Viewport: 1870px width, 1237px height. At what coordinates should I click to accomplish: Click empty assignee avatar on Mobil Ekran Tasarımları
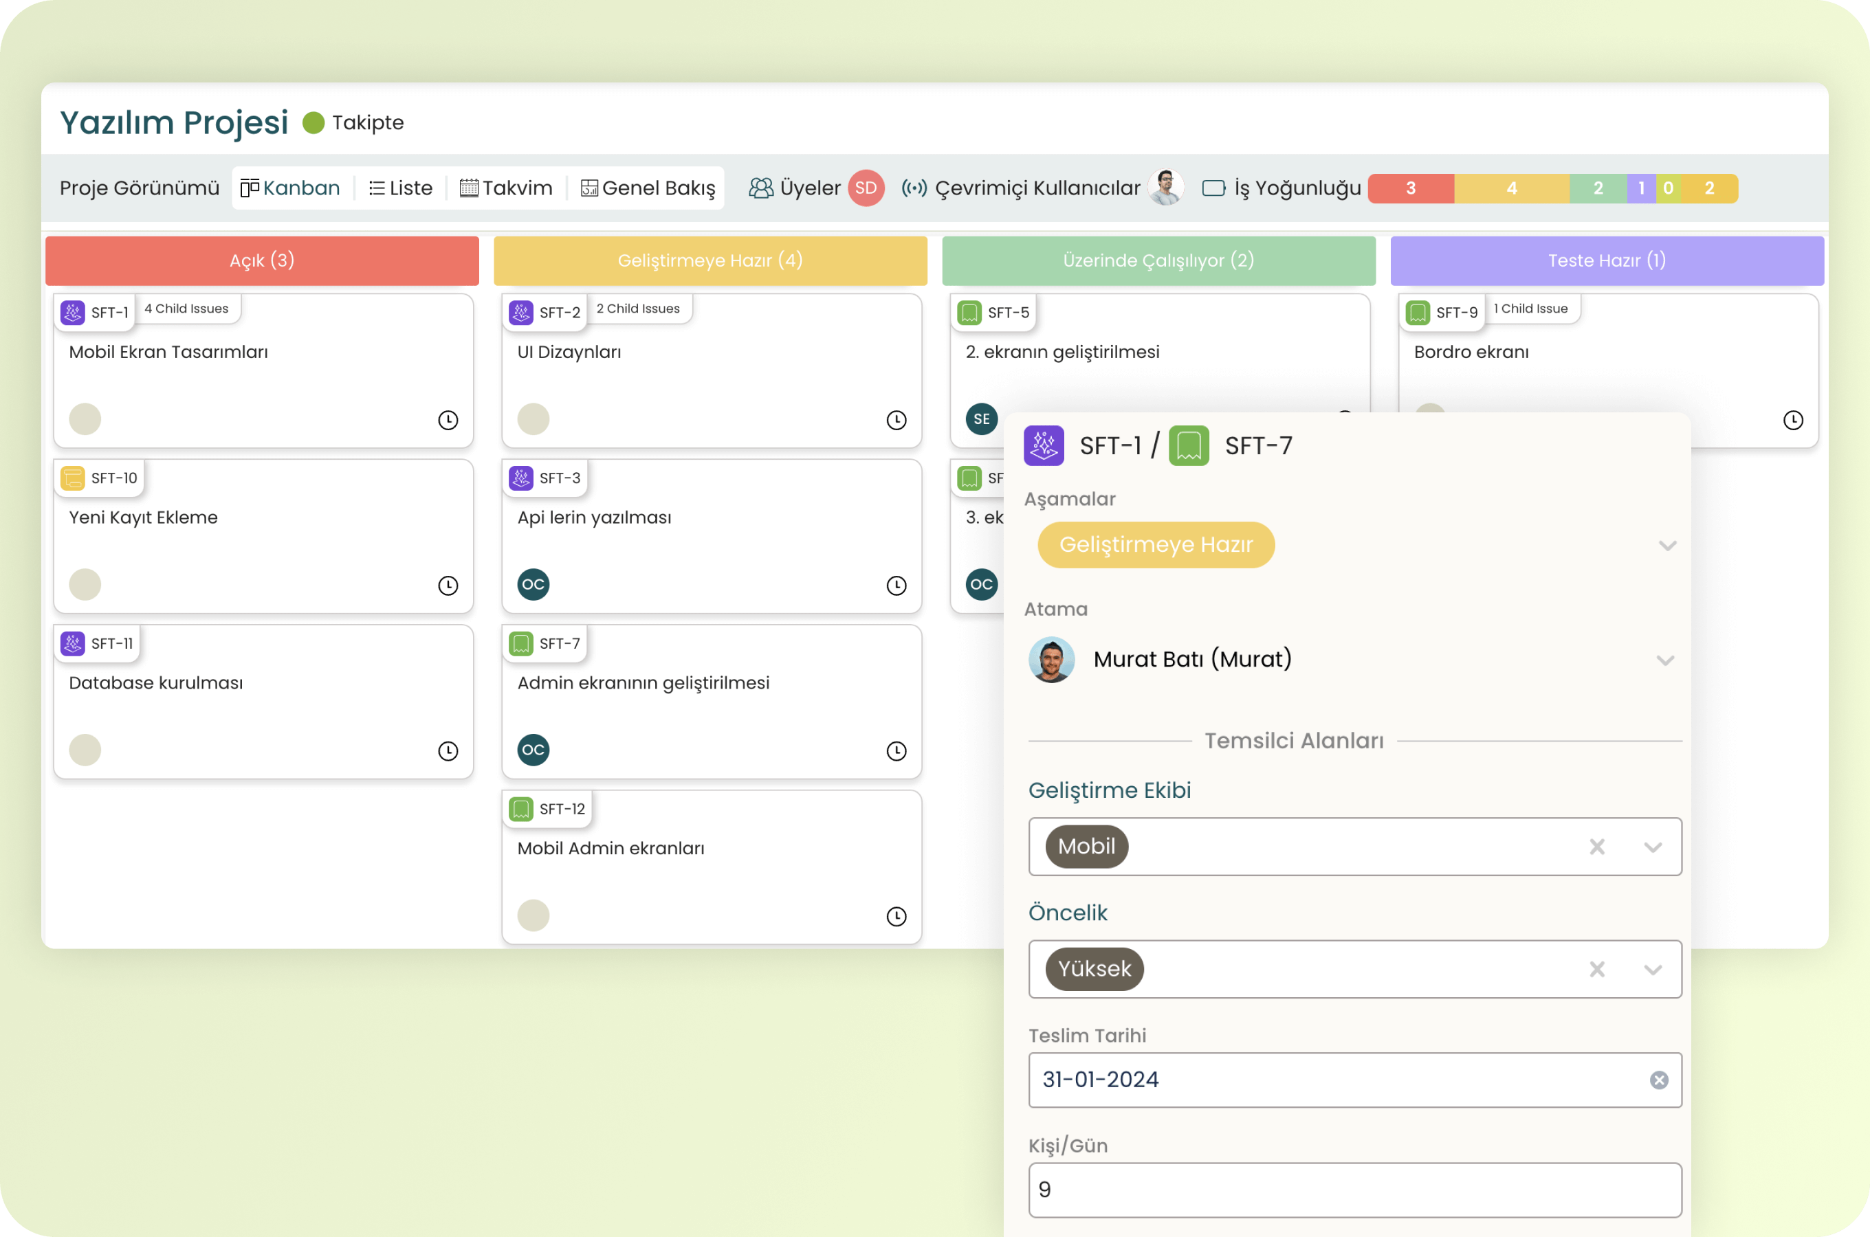(85, 419)
